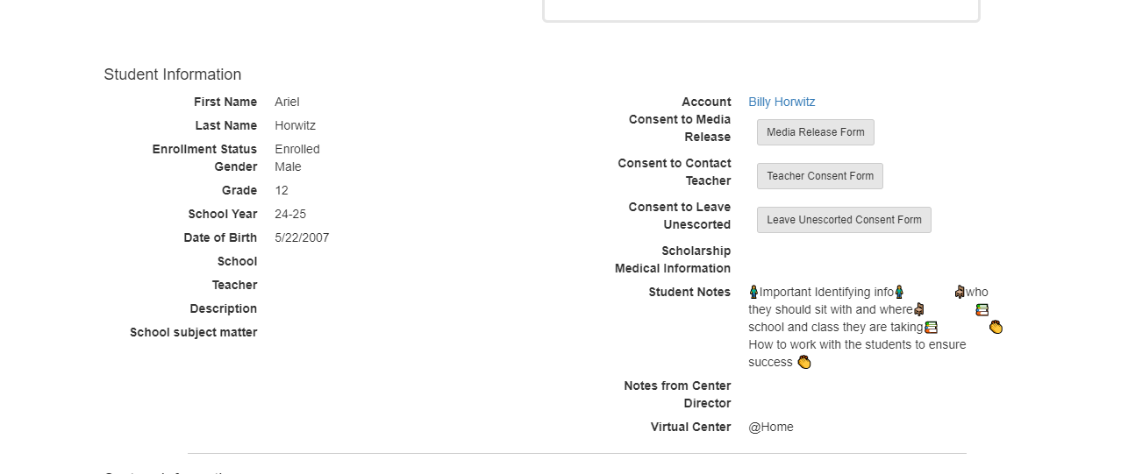The width and height of the screenshot is (1121, 474).
Task: Click clapping emoji at end of third notes line
Action: 996,327
